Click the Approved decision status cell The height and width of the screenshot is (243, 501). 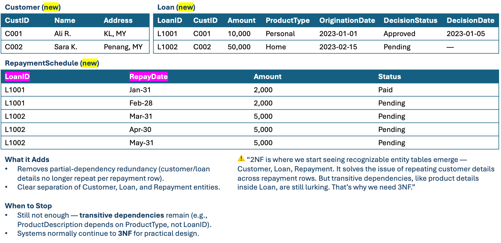399,34
